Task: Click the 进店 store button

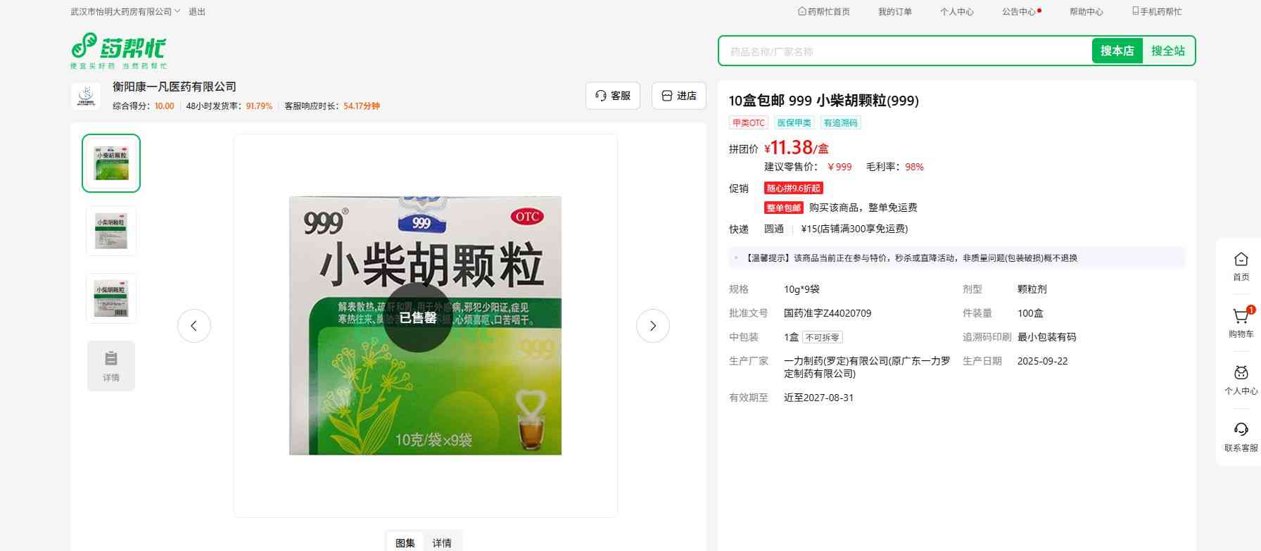Action: 679,96
